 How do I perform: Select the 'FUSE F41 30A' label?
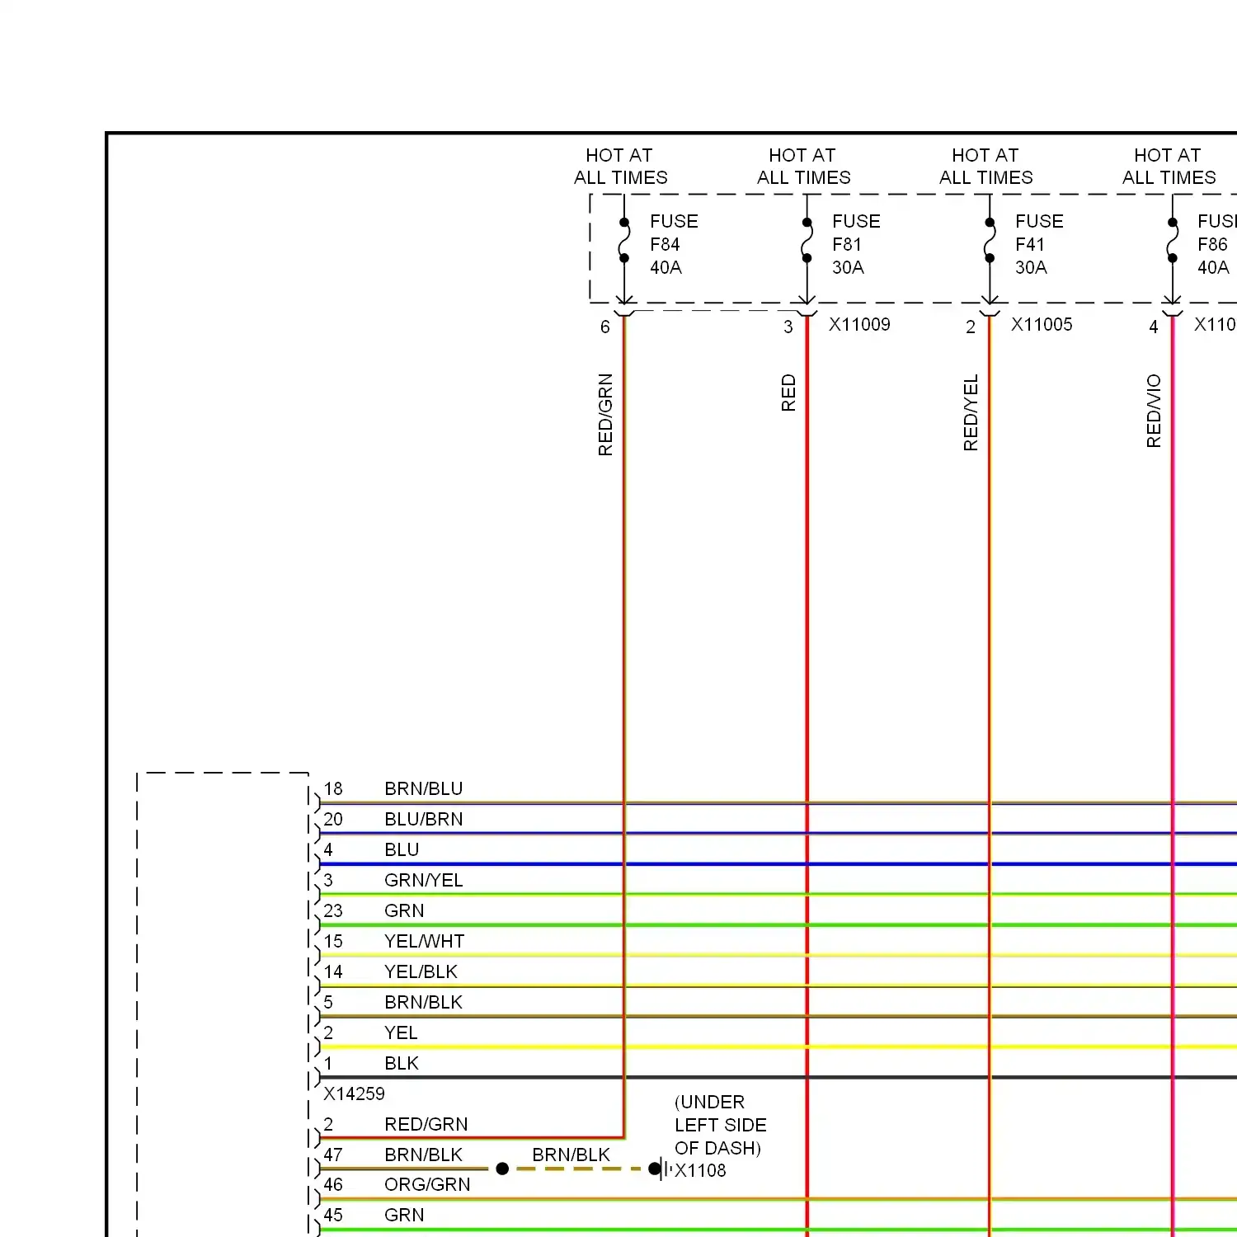click(1039, 244)
